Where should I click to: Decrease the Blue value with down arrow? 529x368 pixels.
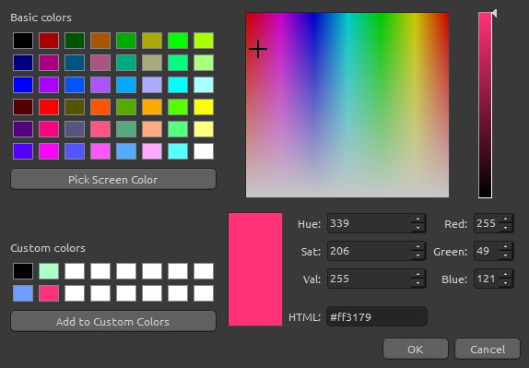click(505, 283)
